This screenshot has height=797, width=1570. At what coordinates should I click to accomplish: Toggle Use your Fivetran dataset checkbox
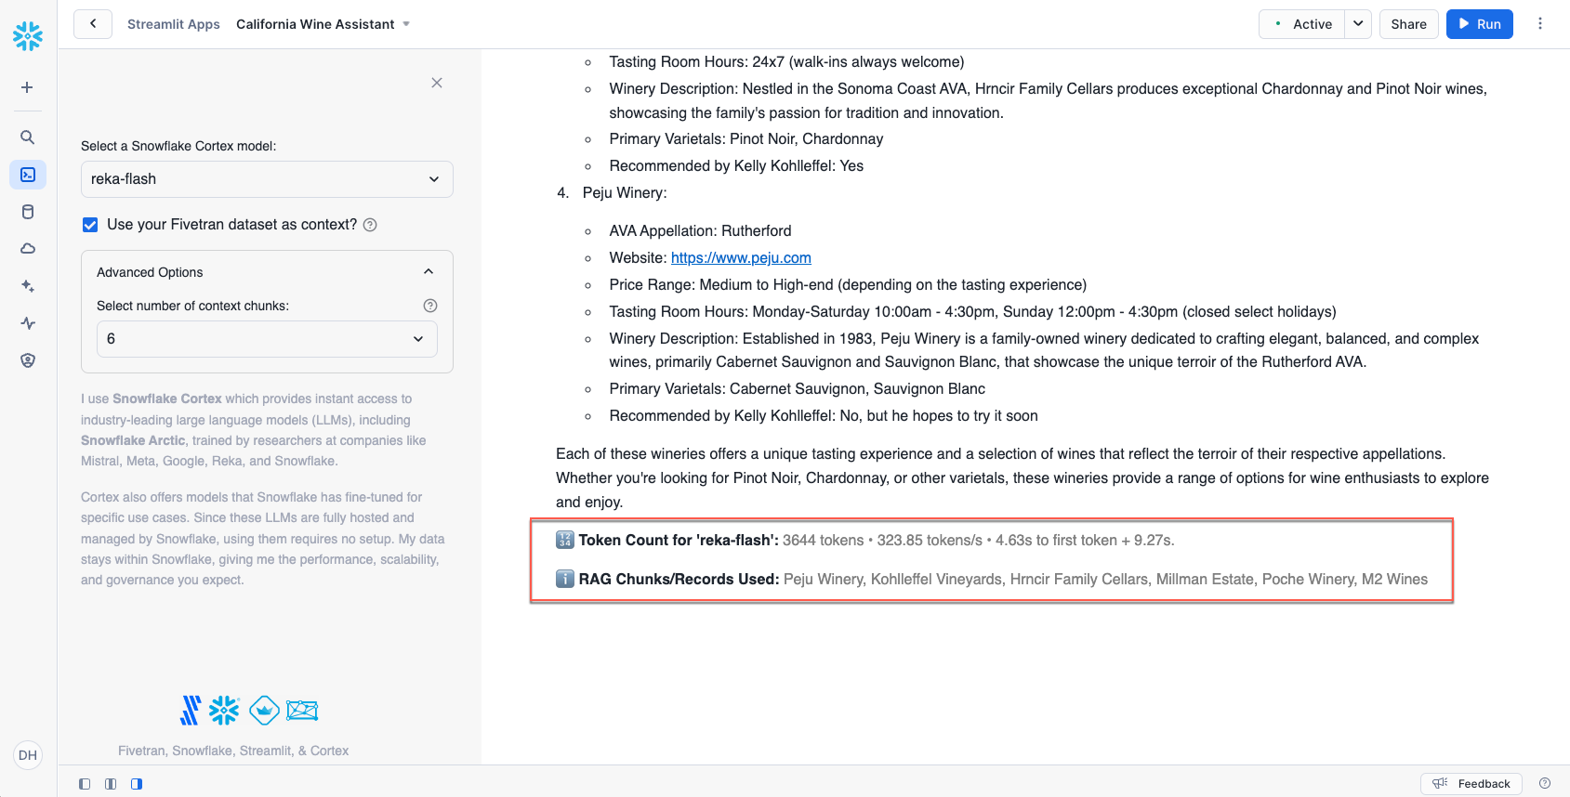pos(90,225)
